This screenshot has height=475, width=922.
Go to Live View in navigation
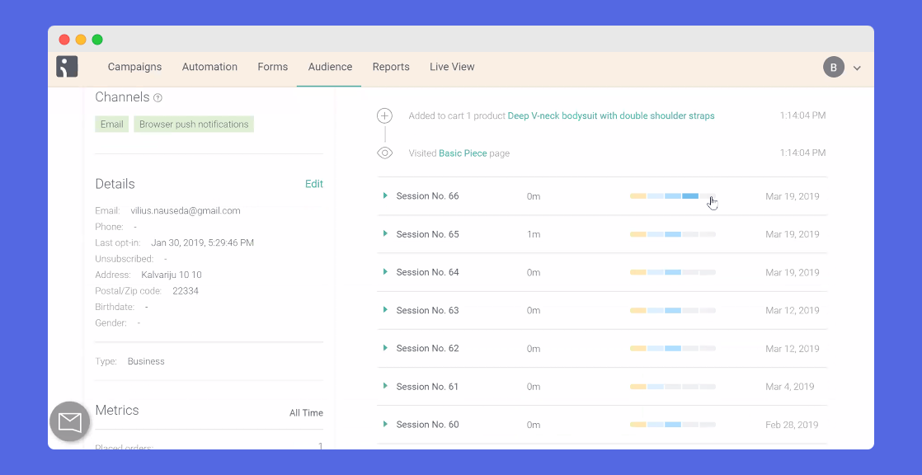click(452, 67)
